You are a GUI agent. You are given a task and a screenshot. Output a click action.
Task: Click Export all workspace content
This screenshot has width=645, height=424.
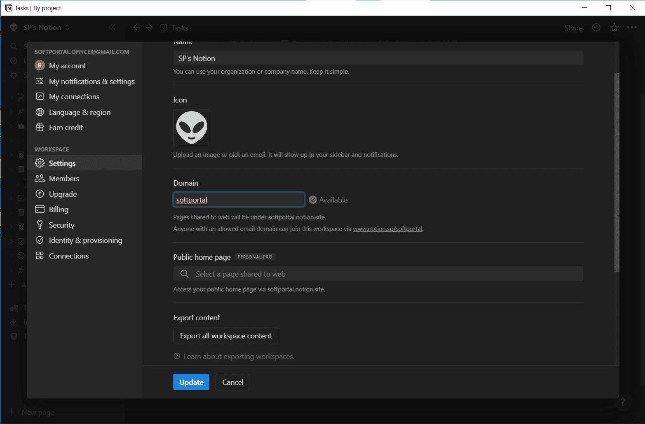coord(225,335)
